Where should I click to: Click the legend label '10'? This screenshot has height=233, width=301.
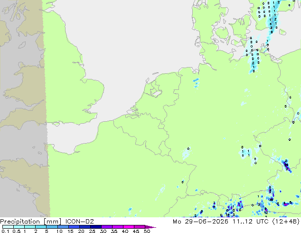point(59,231)
